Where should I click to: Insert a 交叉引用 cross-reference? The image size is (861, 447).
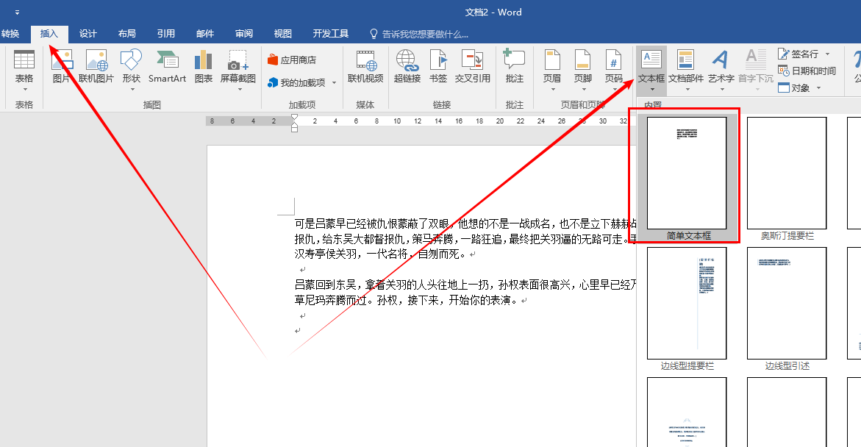(472, 67)
